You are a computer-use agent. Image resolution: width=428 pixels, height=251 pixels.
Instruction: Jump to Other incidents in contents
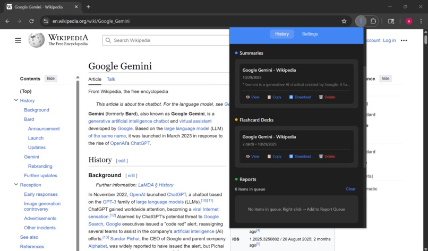[40, 228]
